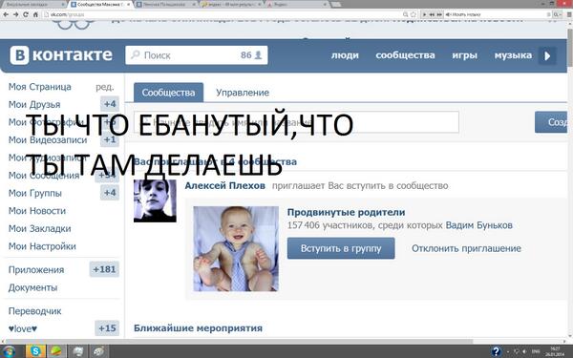Go back with the browser back arrow
The image size is (573, 358).
click(6, 14)
